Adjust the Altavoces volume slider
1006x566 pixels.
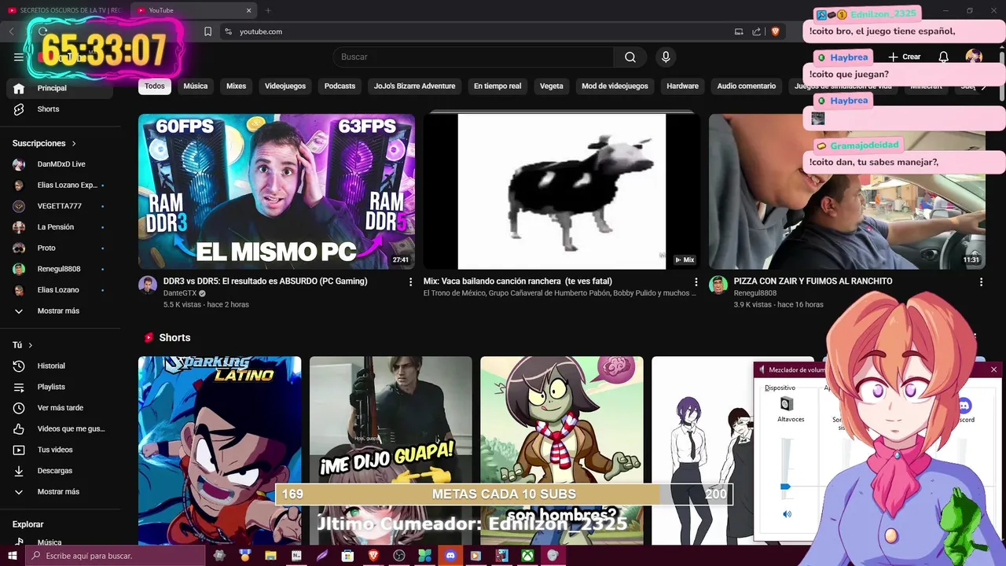pyautogui.click(x=785, y=487)
